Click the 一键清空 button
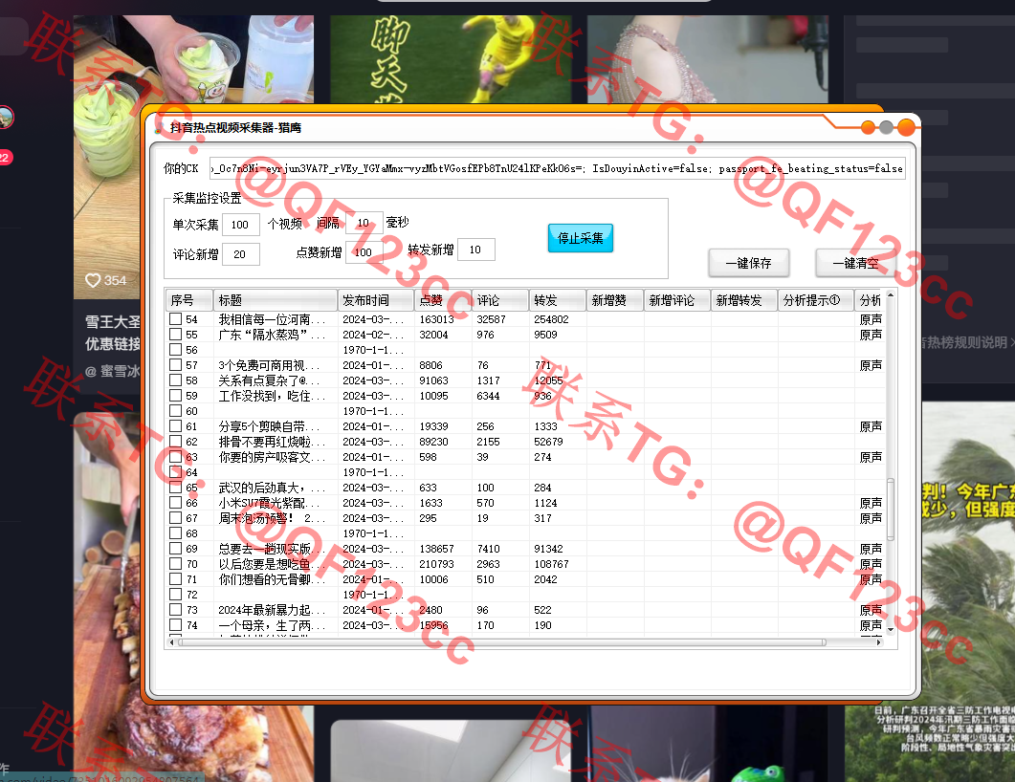 (x=855, y=263)
